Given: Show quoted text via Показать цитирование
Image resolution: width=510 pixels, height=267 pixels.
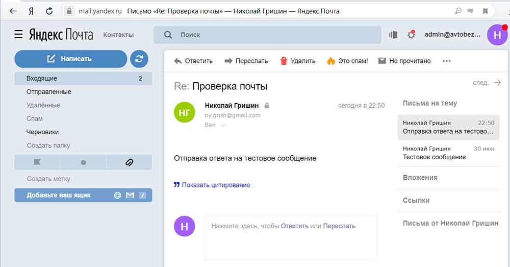Looking at the screenshot, I should pyautogui.click(x=212, y=185).
